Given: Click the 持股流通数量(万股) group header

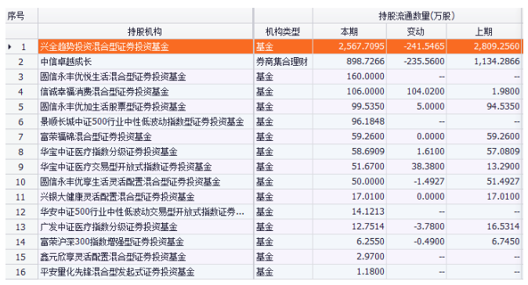Looking at the screenshot, I should [417, 16].
